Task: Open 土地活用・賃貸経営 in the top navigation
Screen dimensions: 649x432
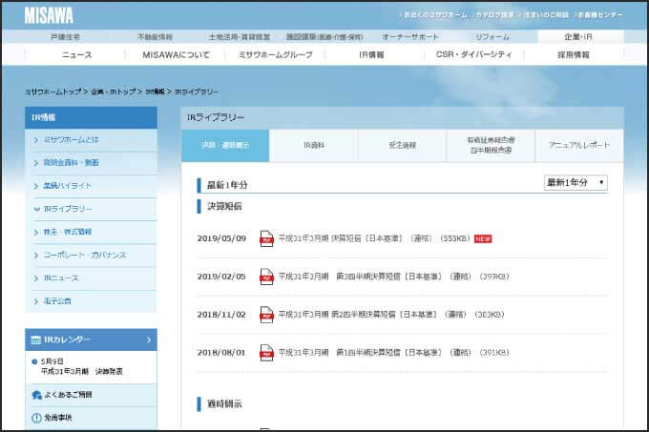Action: pyautogui.click(x=240, y=37)
